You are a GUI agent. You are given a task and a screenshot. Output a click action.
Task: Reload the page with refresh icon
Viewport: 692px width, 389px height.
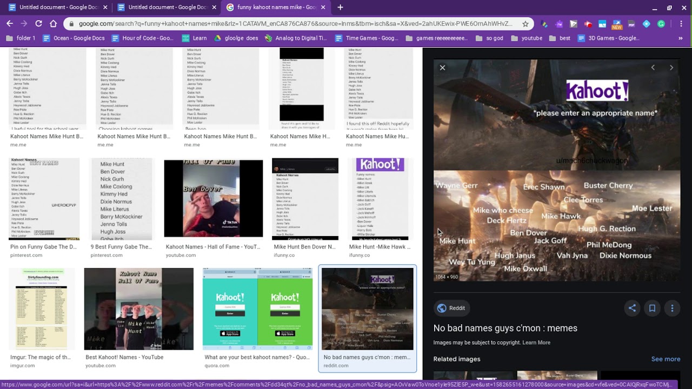pos(38,24)
